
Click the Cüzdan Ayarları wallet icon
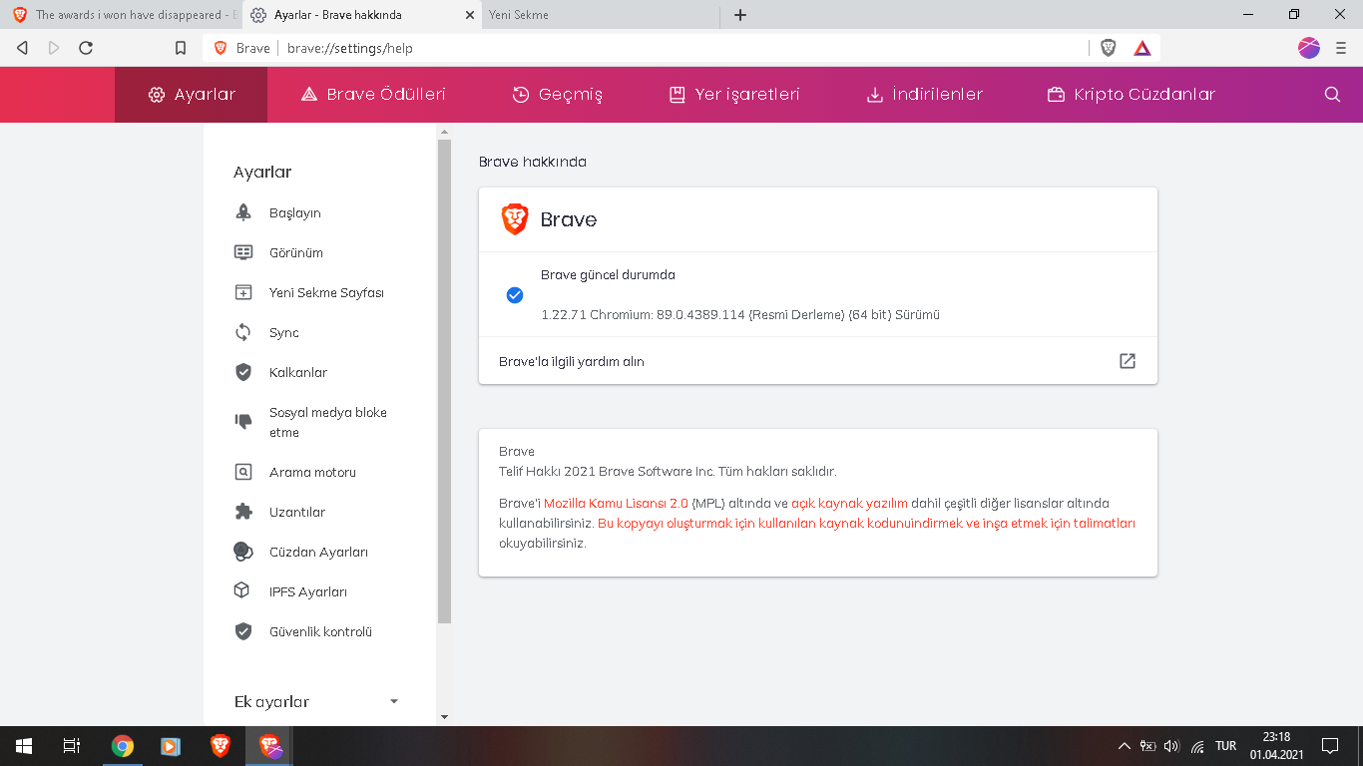tap(242, 552)
